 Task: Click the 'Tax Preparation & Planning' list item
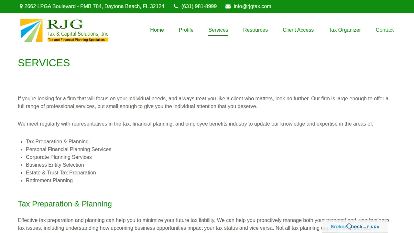click(x=57, y=141)
